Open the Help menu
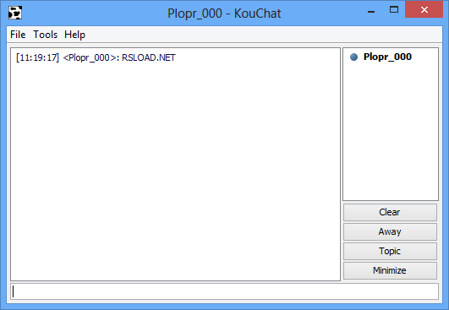This screenshot has width=449, height=310. coord(74,35)
